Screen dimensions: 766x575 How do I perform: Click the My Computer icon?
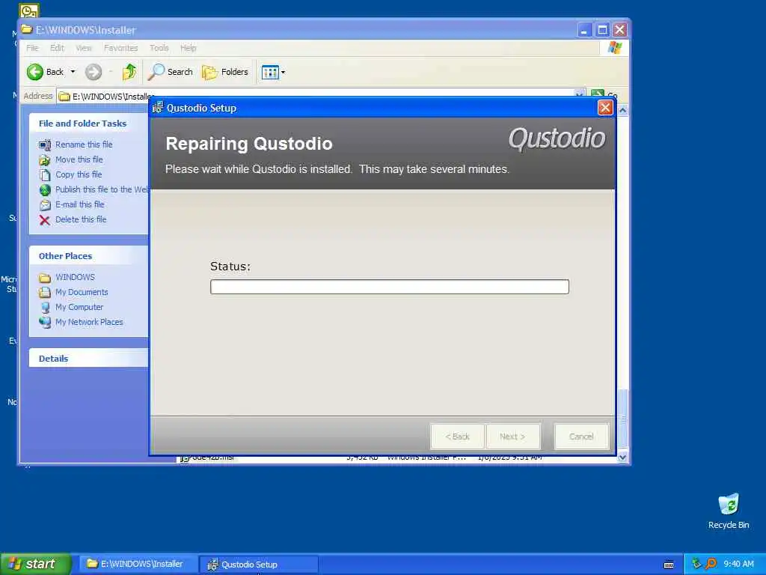[x=44, y=308]
